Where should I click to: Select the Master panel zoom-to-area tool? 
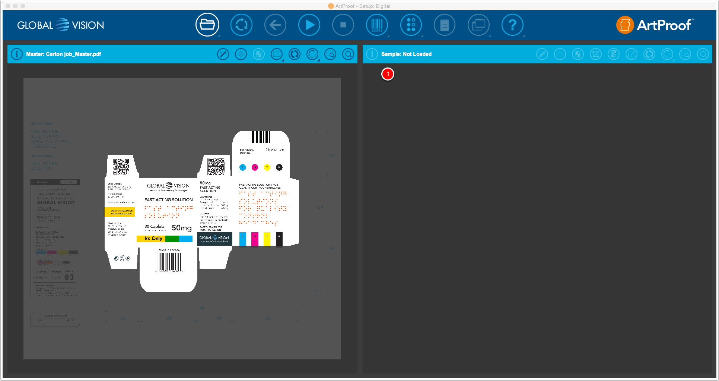(330, 54)
